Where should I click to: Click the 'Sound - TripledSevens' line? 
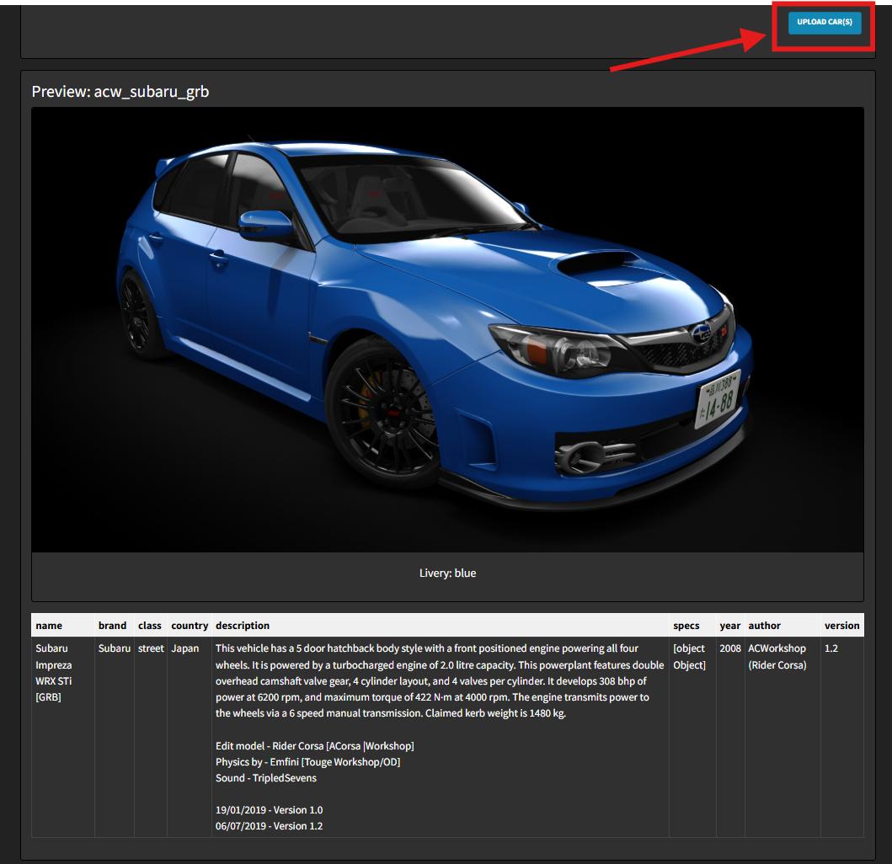[265, 777]
